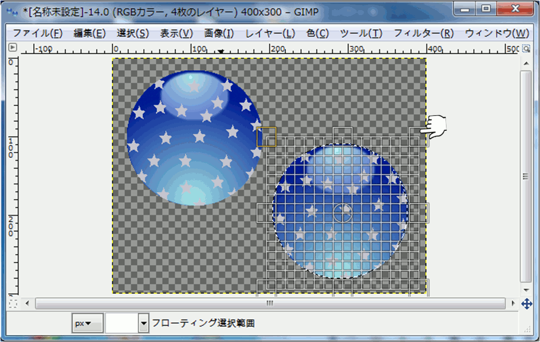Screen dimensions: 540x342
Task: Open the ウィンドウ(W) menu
Action: (497, 34)
